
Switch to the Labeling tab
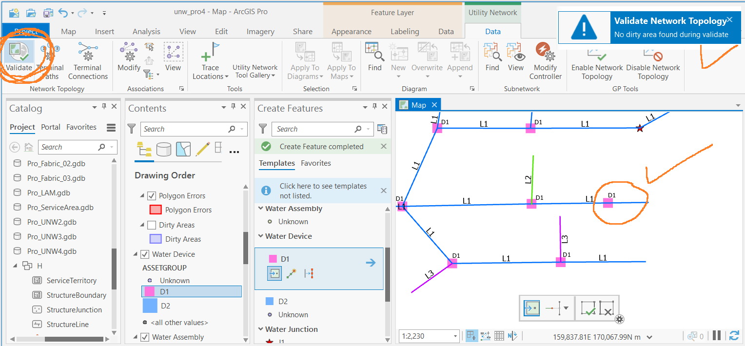click(x=405, y=31)
